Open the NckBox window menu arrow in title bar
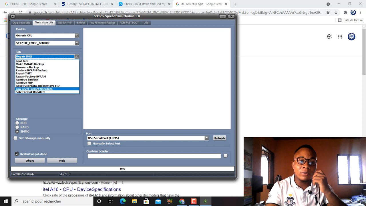The image size is (366, 206). pos(13,16)
